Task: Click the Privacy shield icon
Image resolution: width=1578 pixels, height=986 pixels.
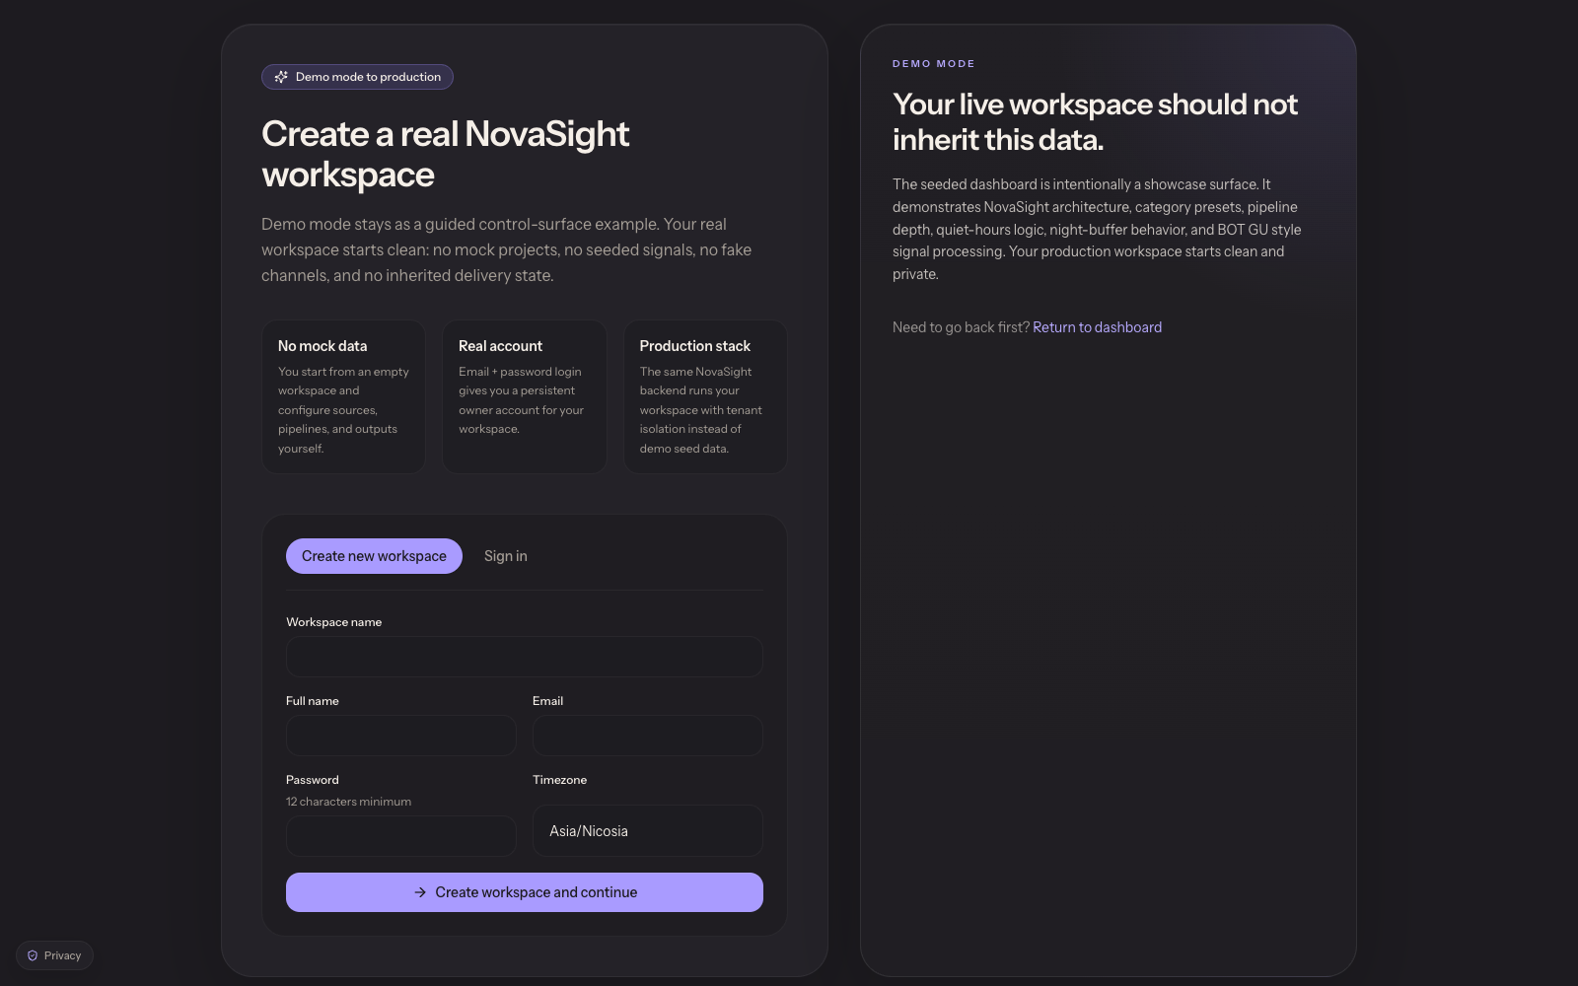Action: (33, 955)
